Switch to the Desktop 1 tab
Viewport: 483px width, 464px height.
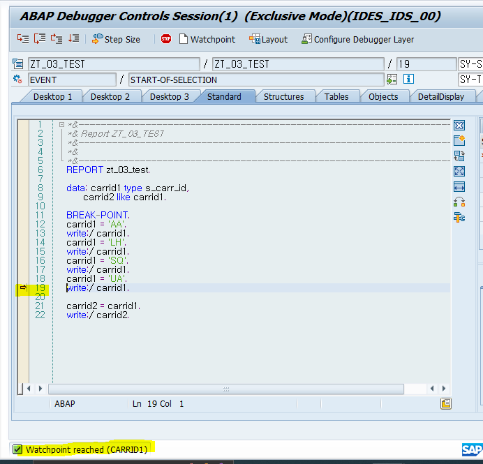[x=52, y=97]
